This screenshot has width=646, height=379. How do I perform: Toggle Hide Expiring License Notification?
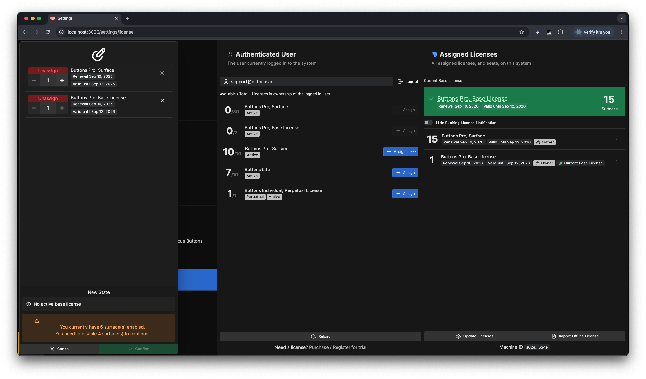(x=428, y=123)
